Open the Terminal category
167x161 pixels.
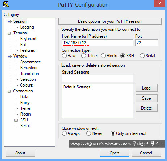point(21,33)
